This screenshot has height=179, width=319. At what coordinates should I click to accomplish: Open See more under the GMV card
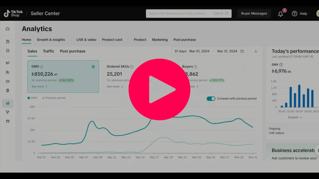pos(39,86)
